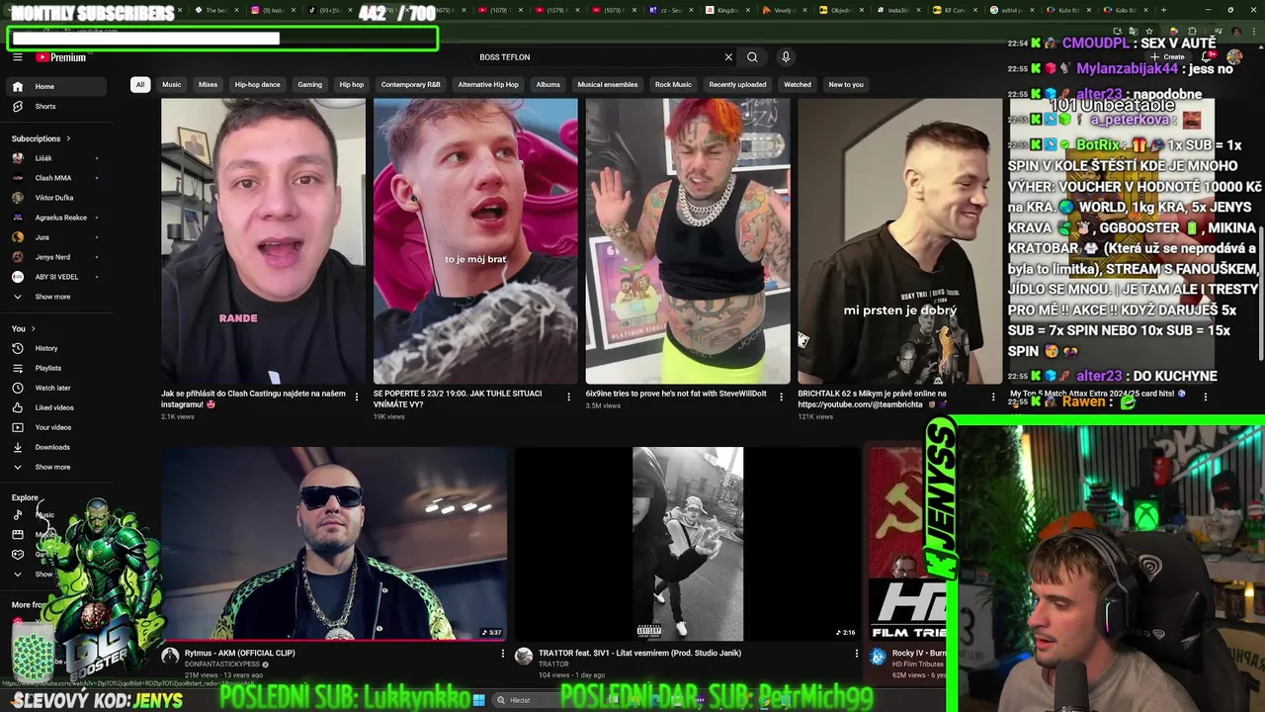Open Playlists in the sidebar

(x=57, y=368)
